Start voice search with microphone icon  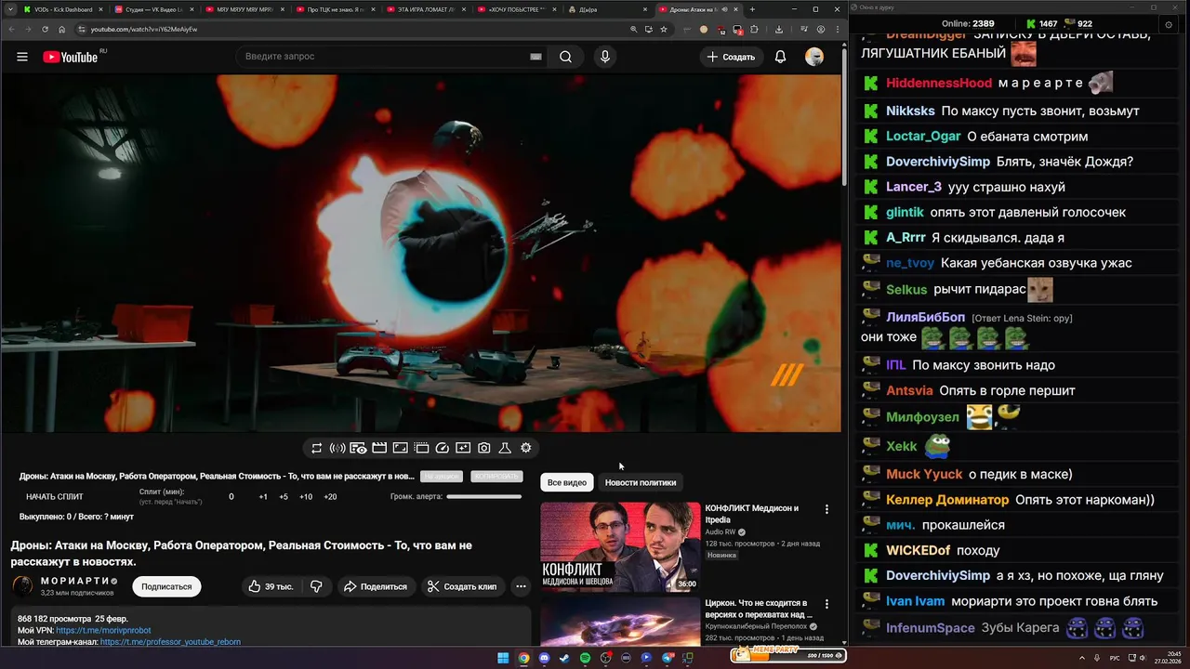605,57
